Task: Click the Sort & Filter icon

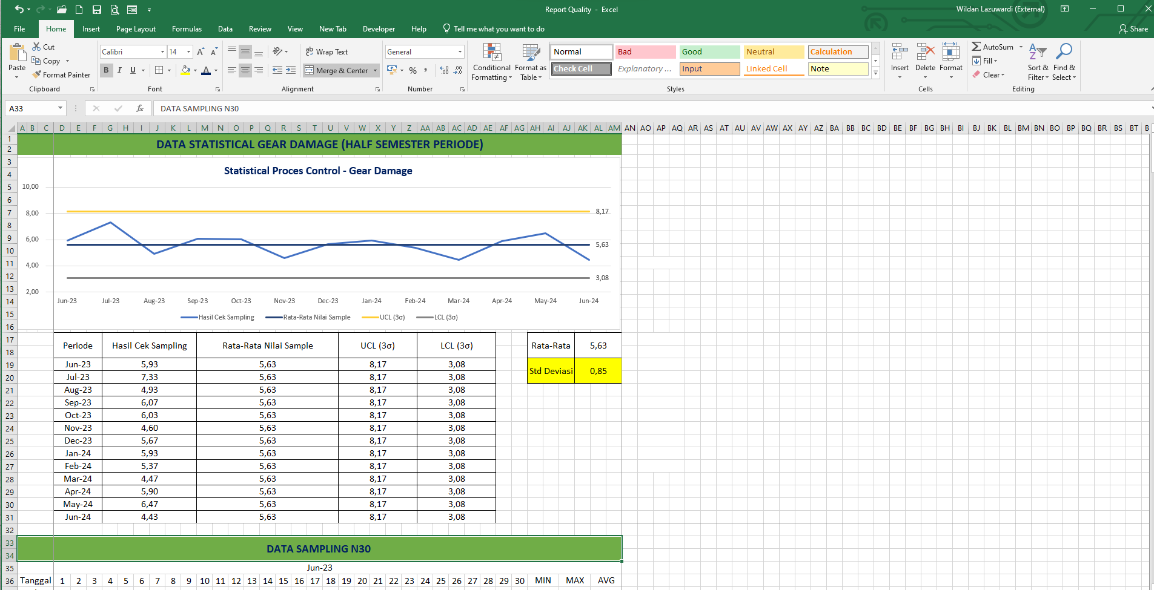Action: 1037,53
